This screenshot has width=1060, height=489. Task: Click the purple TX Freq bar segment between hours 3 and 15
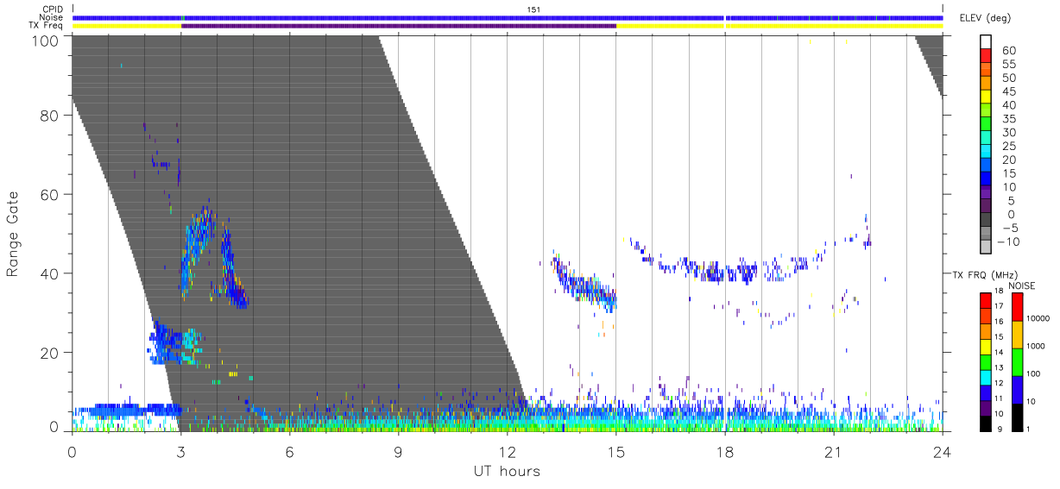click(x=399, y=26)
